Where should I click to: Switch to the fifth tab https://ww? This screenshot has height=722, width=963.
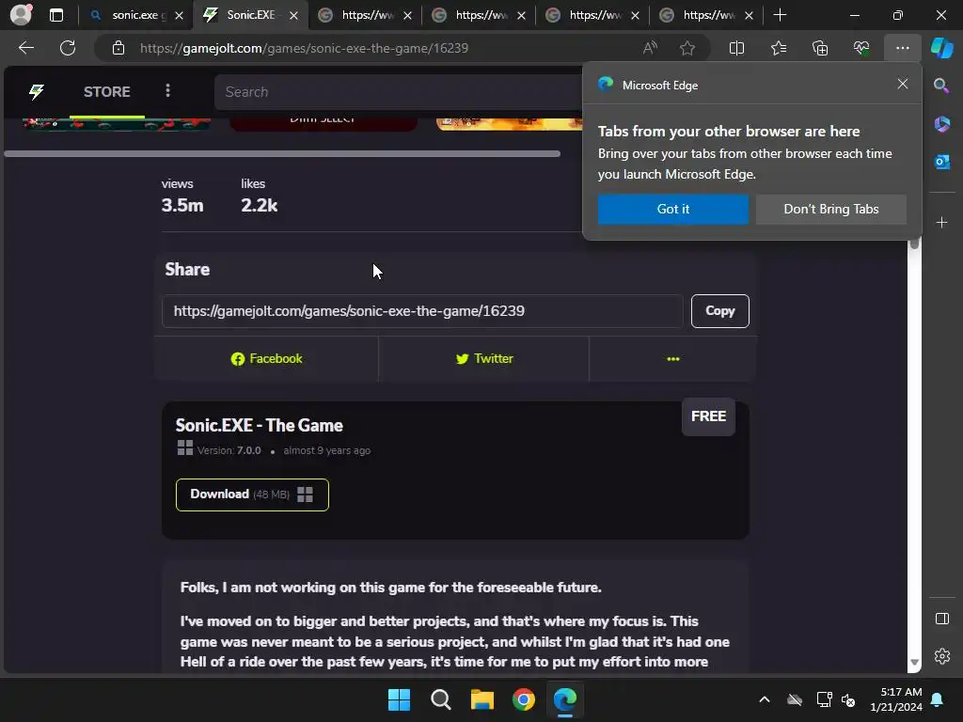[x=591, y=15]
